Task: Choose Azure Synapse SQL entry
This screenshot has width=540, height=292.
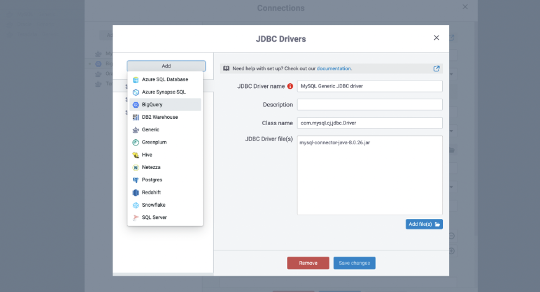Action: [165, 92]
